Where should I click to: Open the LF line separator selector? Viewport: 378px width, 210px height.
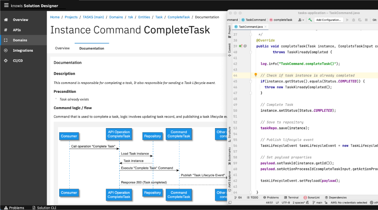point(277,202)
